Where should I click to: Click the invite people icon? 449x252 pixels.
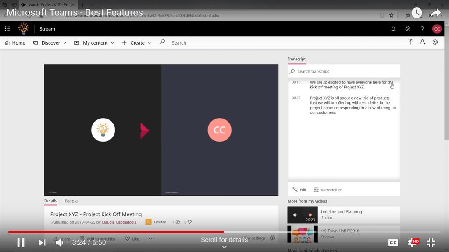click(423, 42)
